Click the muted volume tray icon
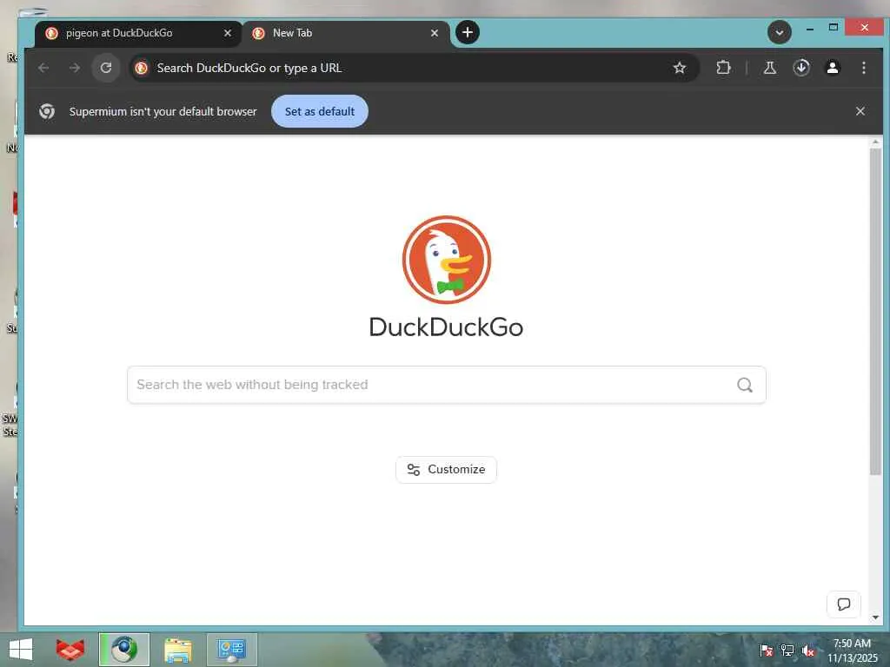This screenshot has height=667, width=890. click(808, 650)
